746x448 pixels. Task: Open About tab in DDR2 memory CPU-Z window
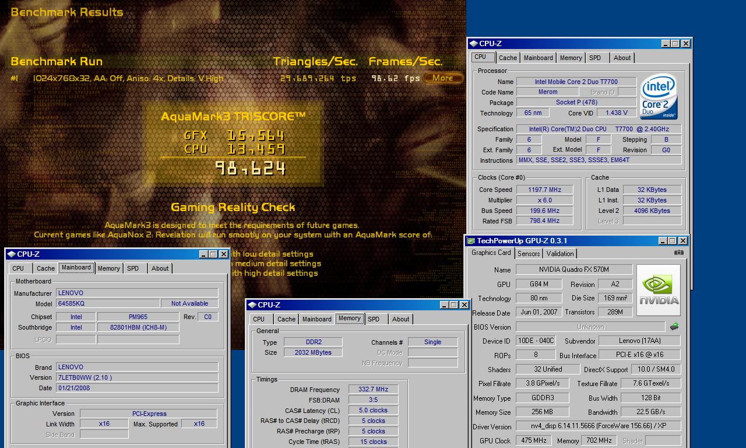coord(400,319)
